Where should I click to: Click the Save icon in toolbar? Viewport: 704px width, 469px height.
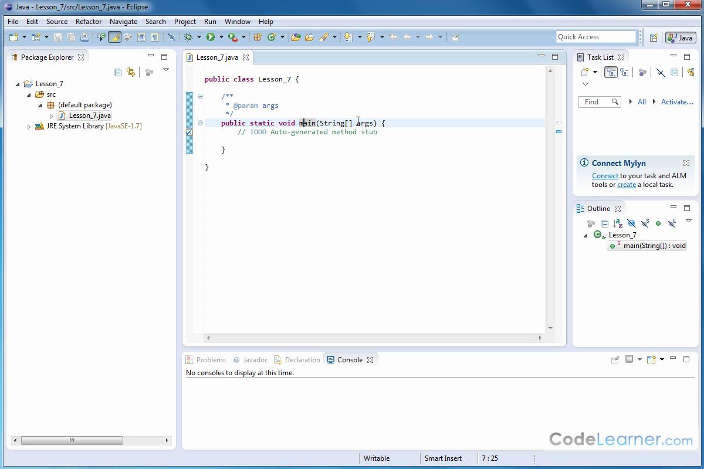click(x=57, y=37)
